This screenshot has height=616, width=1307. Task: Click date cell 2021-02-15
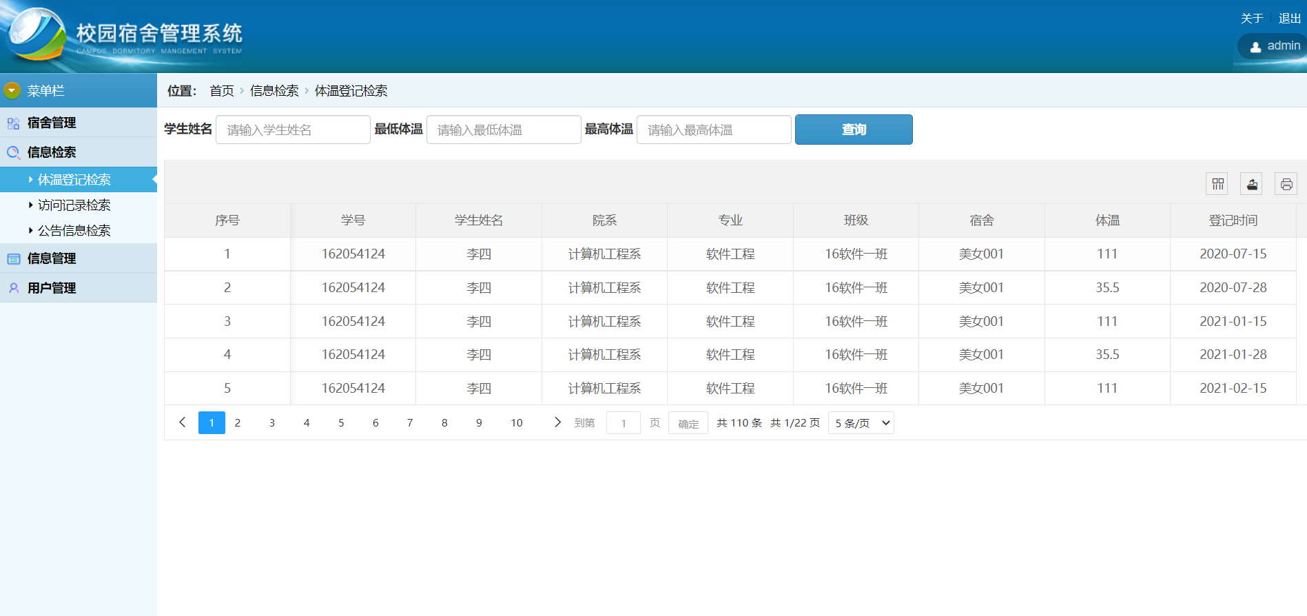tap(1233, 388)
